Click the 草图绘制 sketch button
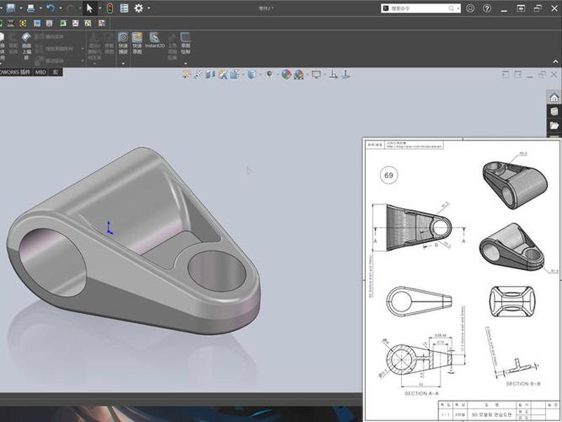562x422 pixels. (x=185, y=43)
